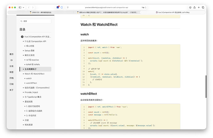Toggle the Safari sidebar button
Viewport: 213px width, 138px height.
20,7
